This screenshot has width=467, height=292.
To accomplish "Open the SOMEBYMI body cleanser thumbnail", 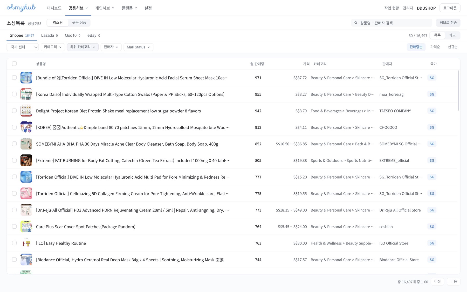I will point(26,144).
